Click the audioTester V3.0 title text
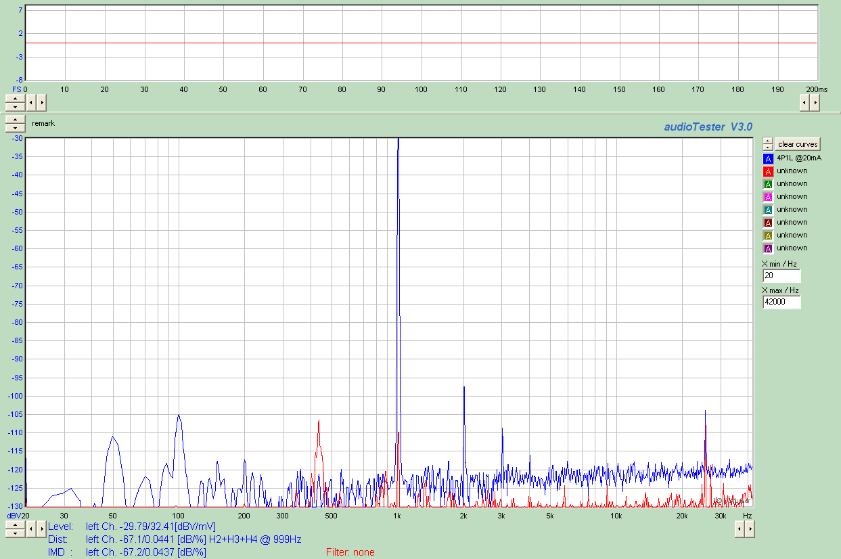This screenshot has height=559, width=841. (x=708, y=127)
